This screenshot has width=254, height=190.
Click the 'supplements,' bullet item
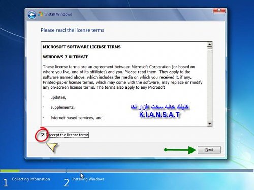(62, 108)
